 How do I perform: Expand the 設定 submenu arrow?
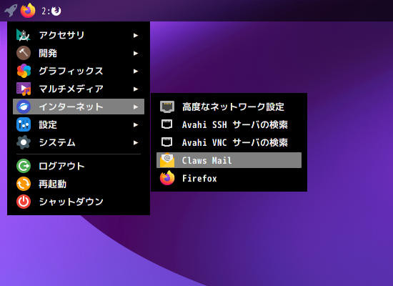click(x=136, y=124)
